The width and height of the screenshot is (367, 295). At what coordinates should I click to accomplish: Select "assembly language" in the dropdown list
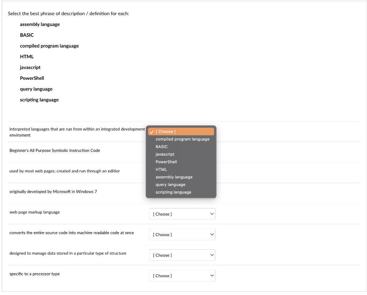tap(174, 177)
